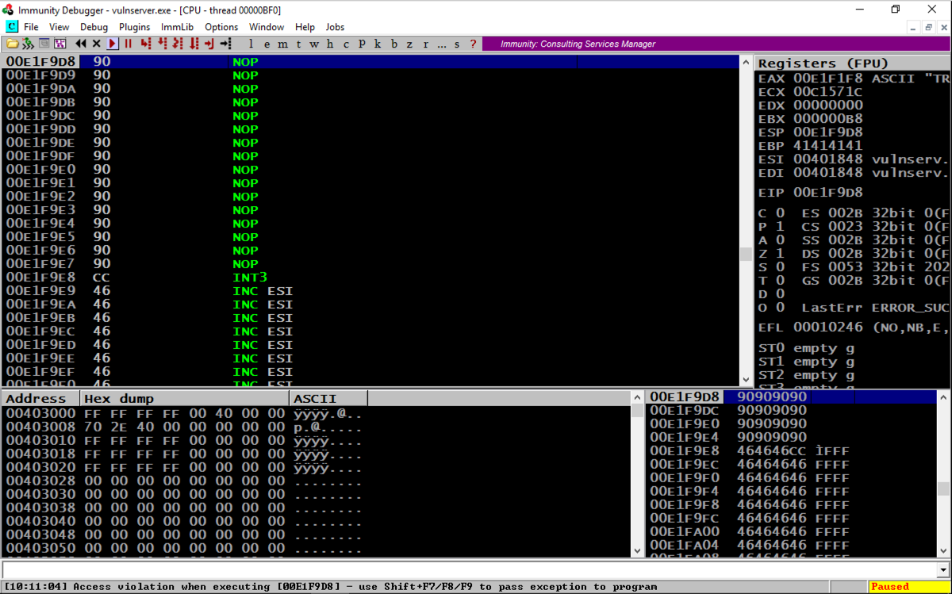This screenshot has width=952, height=594.
Task: Select the INC ESI row at 00E1F9E9
Action: (370, 291)
